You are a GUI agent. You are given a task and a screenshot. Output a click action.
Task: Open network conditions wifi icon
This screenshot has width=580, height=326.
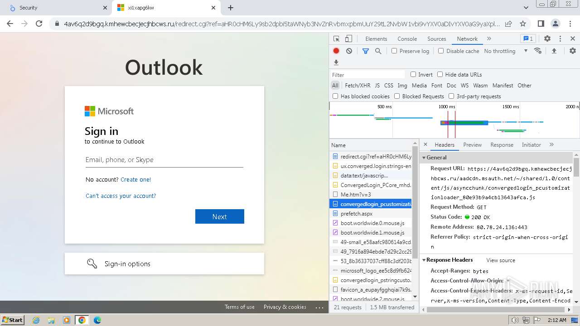538,51
